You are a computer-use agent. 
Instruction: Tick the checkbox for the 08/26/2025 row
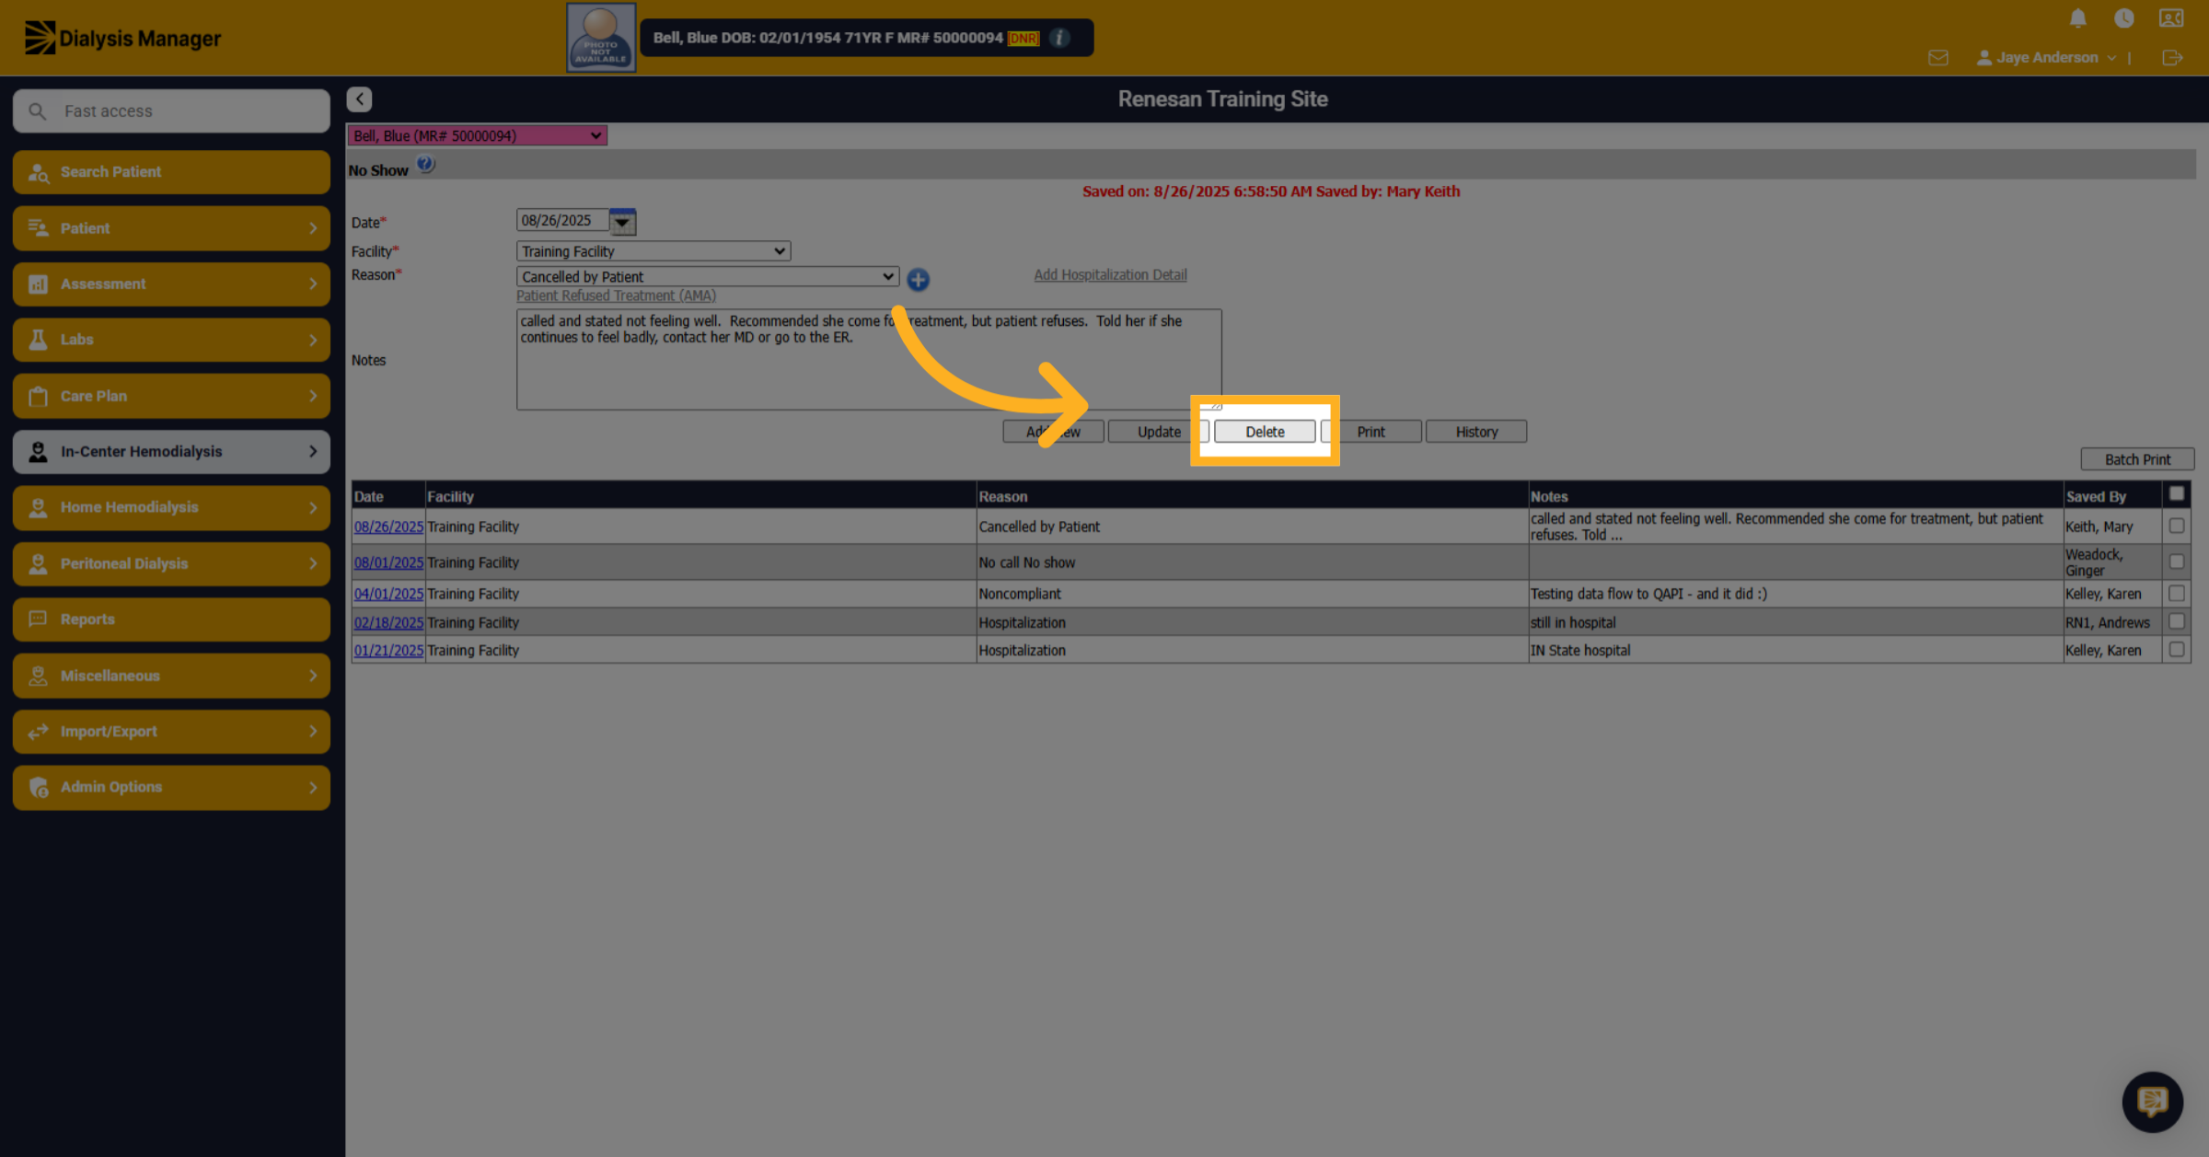pos(2176,526)
